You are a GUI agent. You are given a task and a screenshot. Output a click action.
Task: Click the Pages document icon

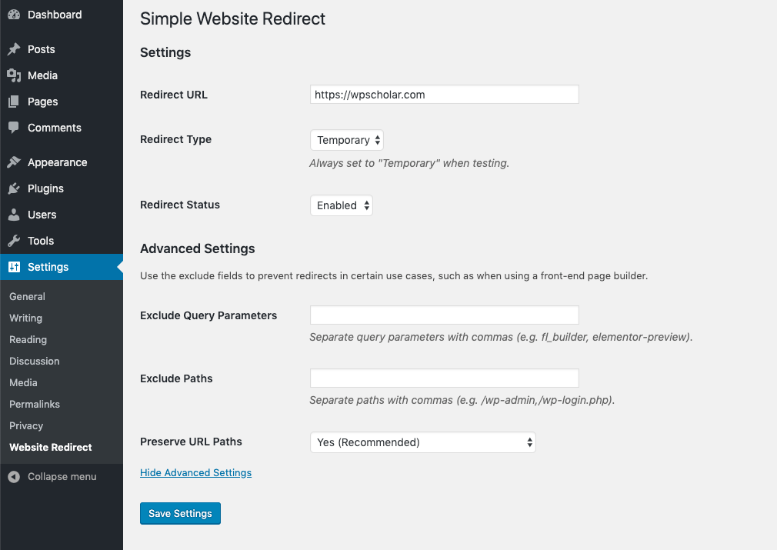14,102
